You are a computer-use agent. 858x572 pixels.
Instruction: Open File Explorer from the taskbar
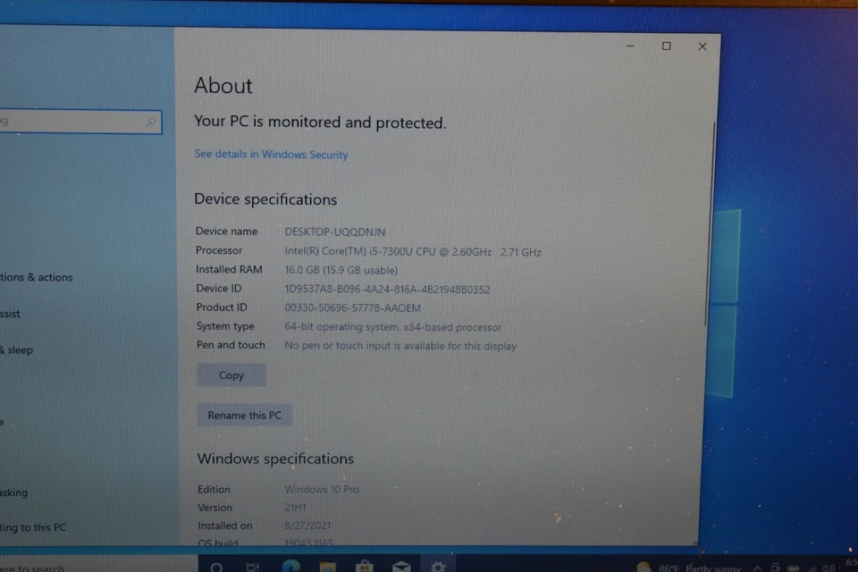(x=326, y=567)
